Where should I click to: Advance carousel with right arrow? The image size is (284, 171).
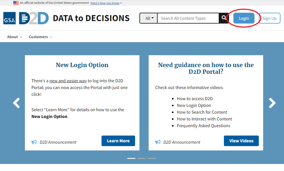point(272,103)
